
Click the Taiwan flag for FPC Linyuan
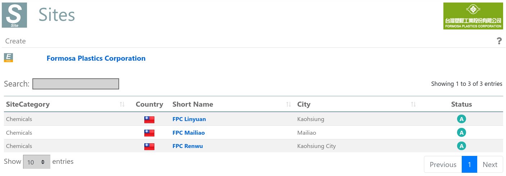coord(149,119)
